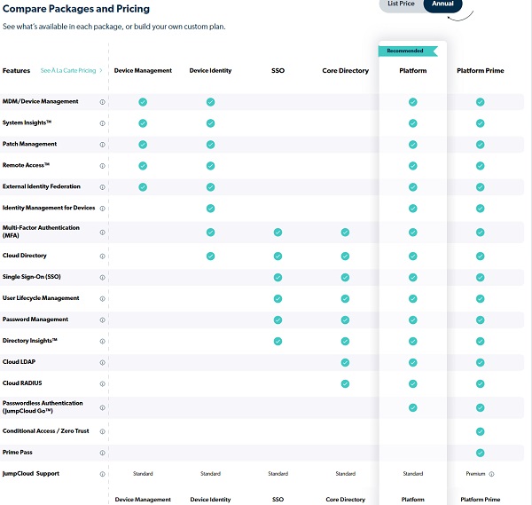Click Platform checkmark for Passwordless Authentication
This screenshot has height=505, width=532.
[412, 407]
